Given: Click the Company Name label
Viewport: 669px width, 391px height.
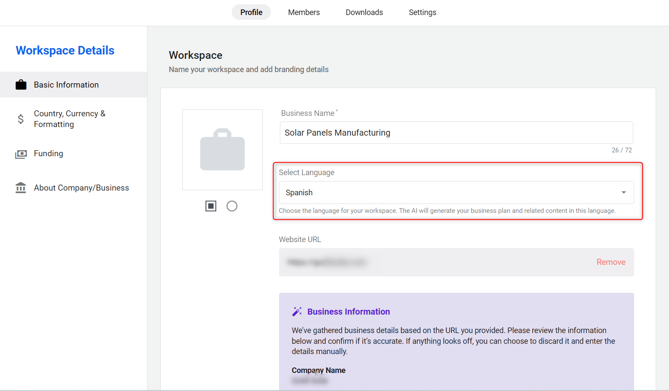Looking at the screenshot, I should coord(319,370).
